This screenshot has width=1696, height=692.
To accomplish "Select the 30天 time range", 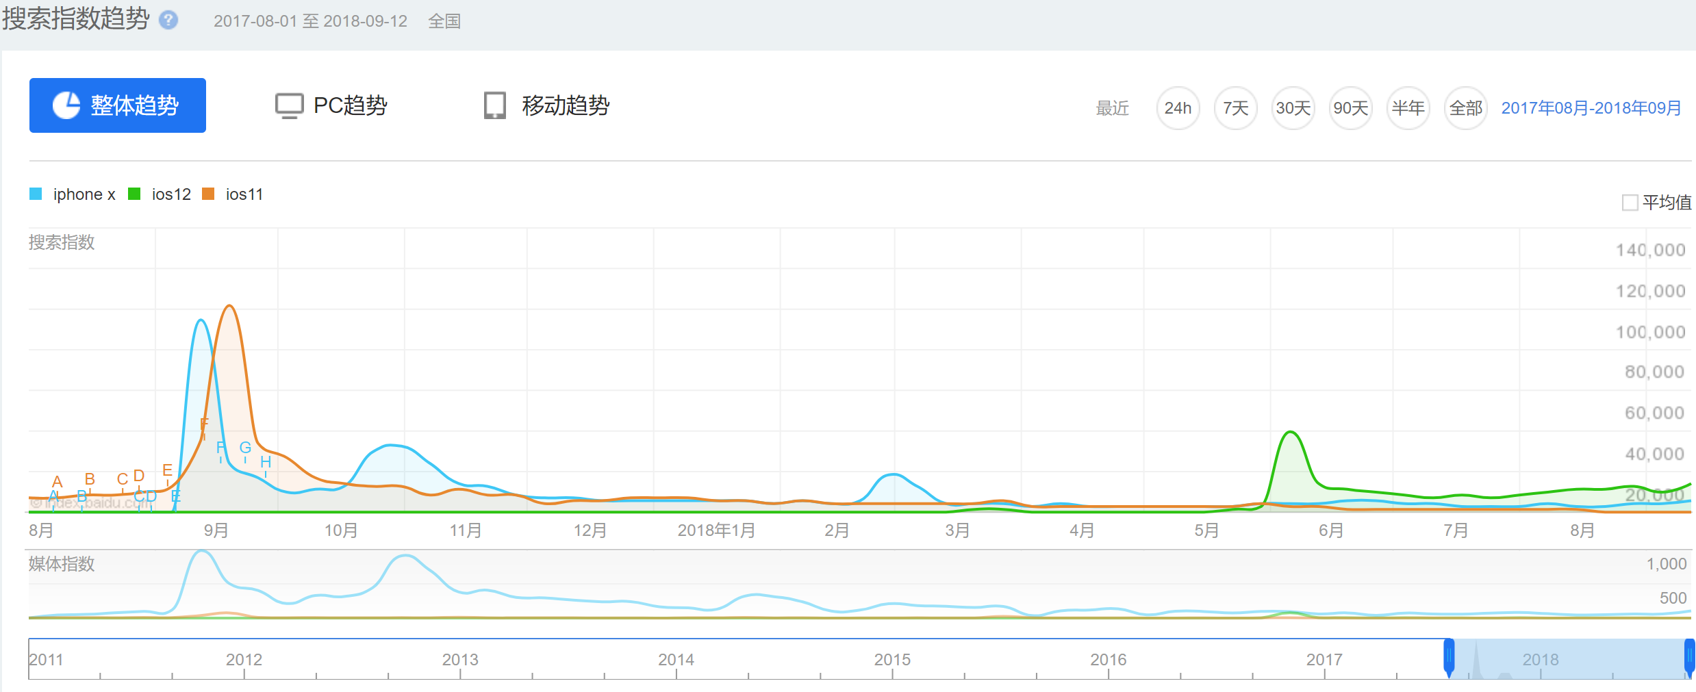I will pyautogui.click(x=1293, y=108).
